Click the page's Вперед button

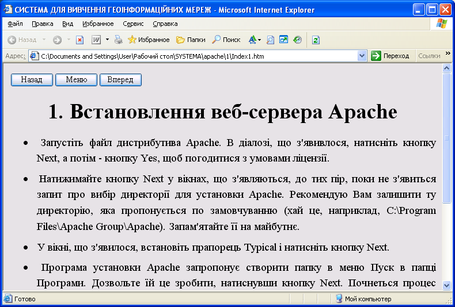click(x=120, y=80)
